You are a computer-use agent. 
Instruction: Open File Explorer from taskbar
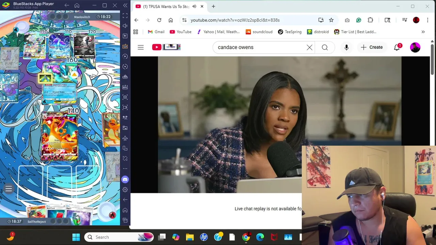tap(190, 237)
